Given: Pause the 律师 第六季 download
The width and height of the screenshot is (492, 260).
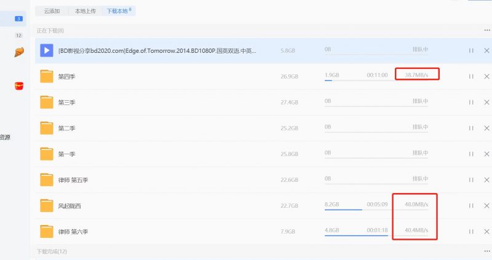Looking at the screenshot, I should click(x=471, y=231).
